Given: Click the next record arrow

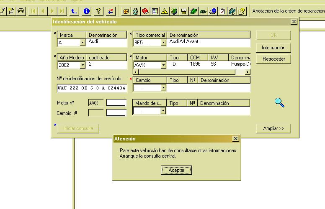Looking at the screenshot, I should tap(52, 11).
